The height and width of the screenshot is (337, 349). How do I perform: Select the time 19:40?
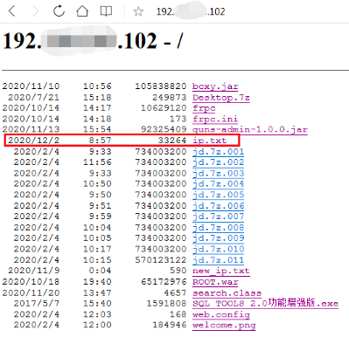[97, 282]
